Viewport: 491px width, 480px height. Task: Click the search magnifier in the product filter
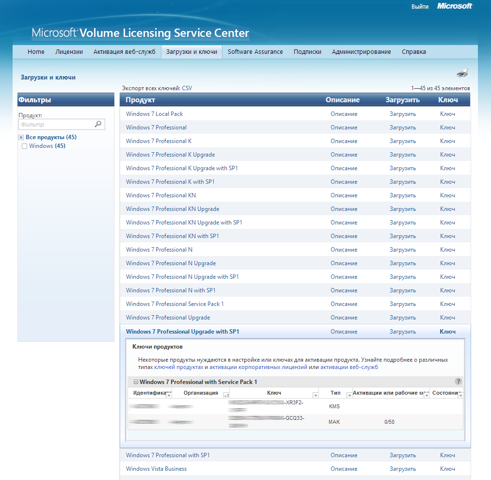(x=98, y=124)
